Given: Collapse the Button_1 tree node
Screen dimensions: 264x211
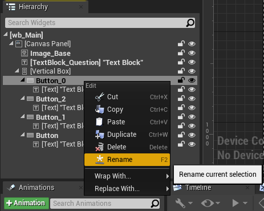Looking at the screenshot, I should point(23,116).
